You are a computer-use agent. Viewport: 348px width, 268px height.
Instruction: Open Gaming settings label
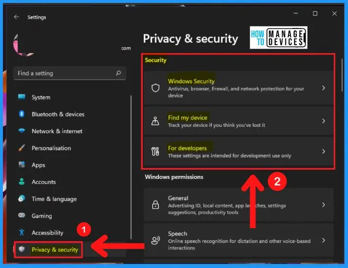pos(42,216)
